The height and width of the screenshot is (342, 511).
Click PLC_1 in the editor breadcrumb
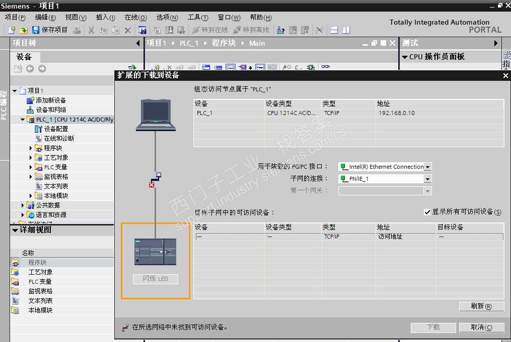point(189,43)
